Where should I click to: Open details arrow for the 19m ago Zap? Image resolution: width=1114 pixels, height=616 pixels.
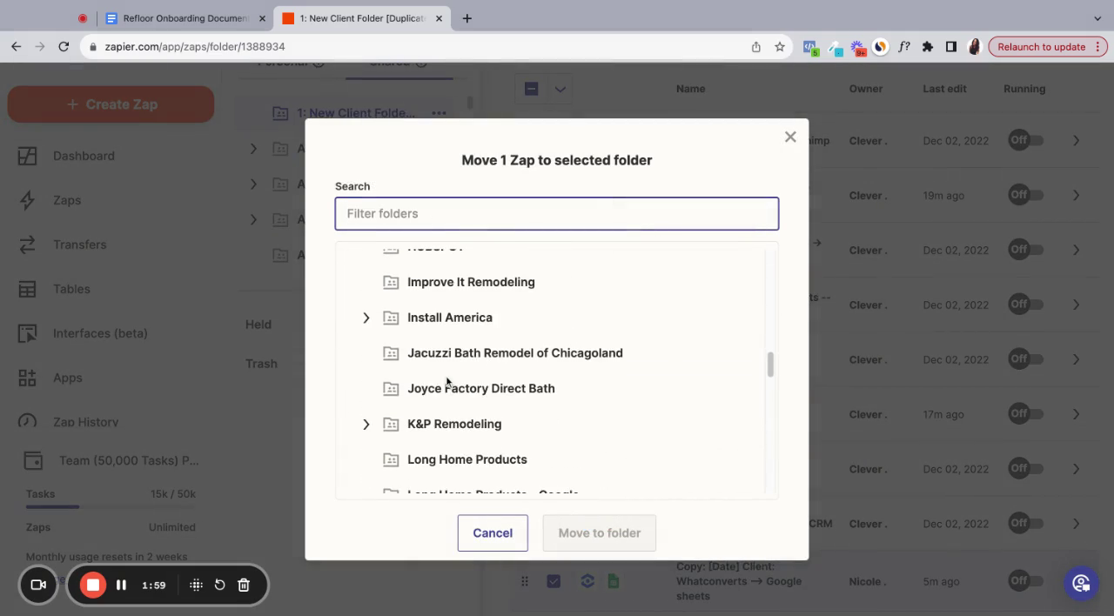1077,196
